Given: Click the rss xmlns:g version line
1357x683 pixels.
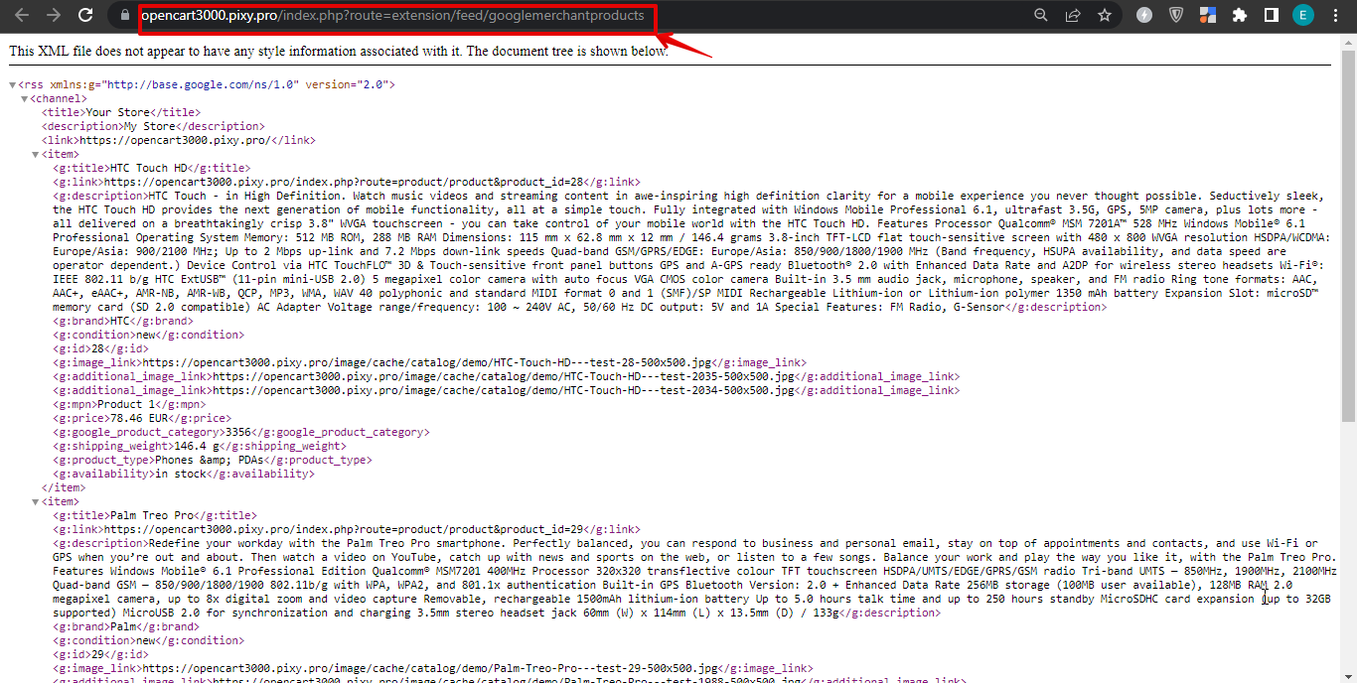Looking at the screenshot, I should 207,85.
